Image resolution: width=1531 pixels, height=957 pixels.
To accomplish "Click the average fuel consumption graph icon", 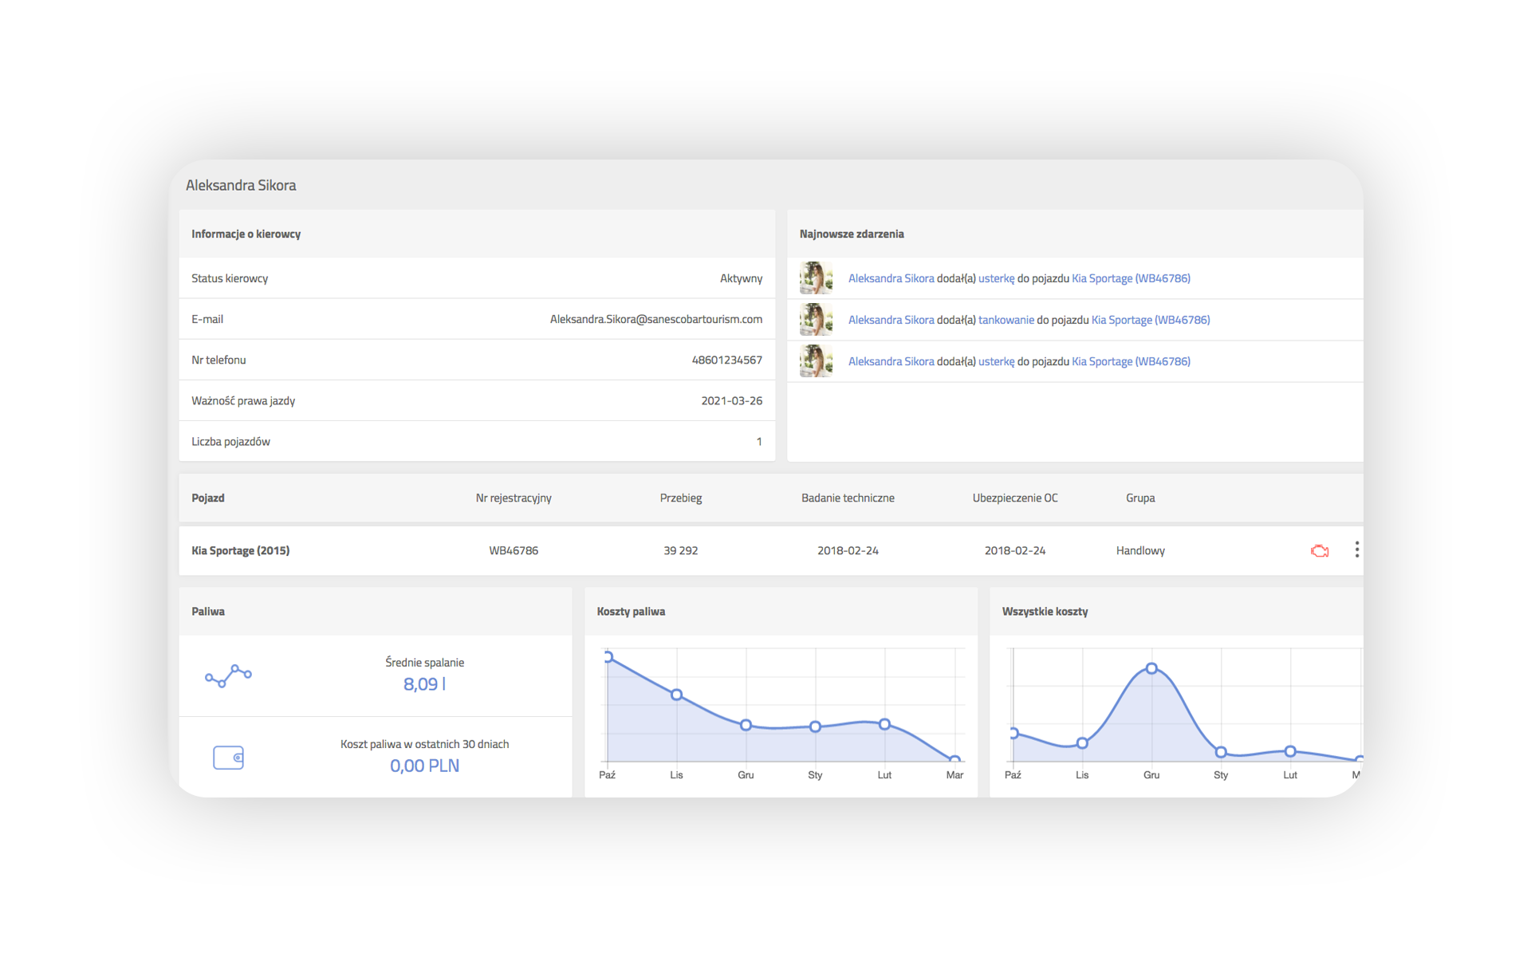I will [x=228, y=675].
